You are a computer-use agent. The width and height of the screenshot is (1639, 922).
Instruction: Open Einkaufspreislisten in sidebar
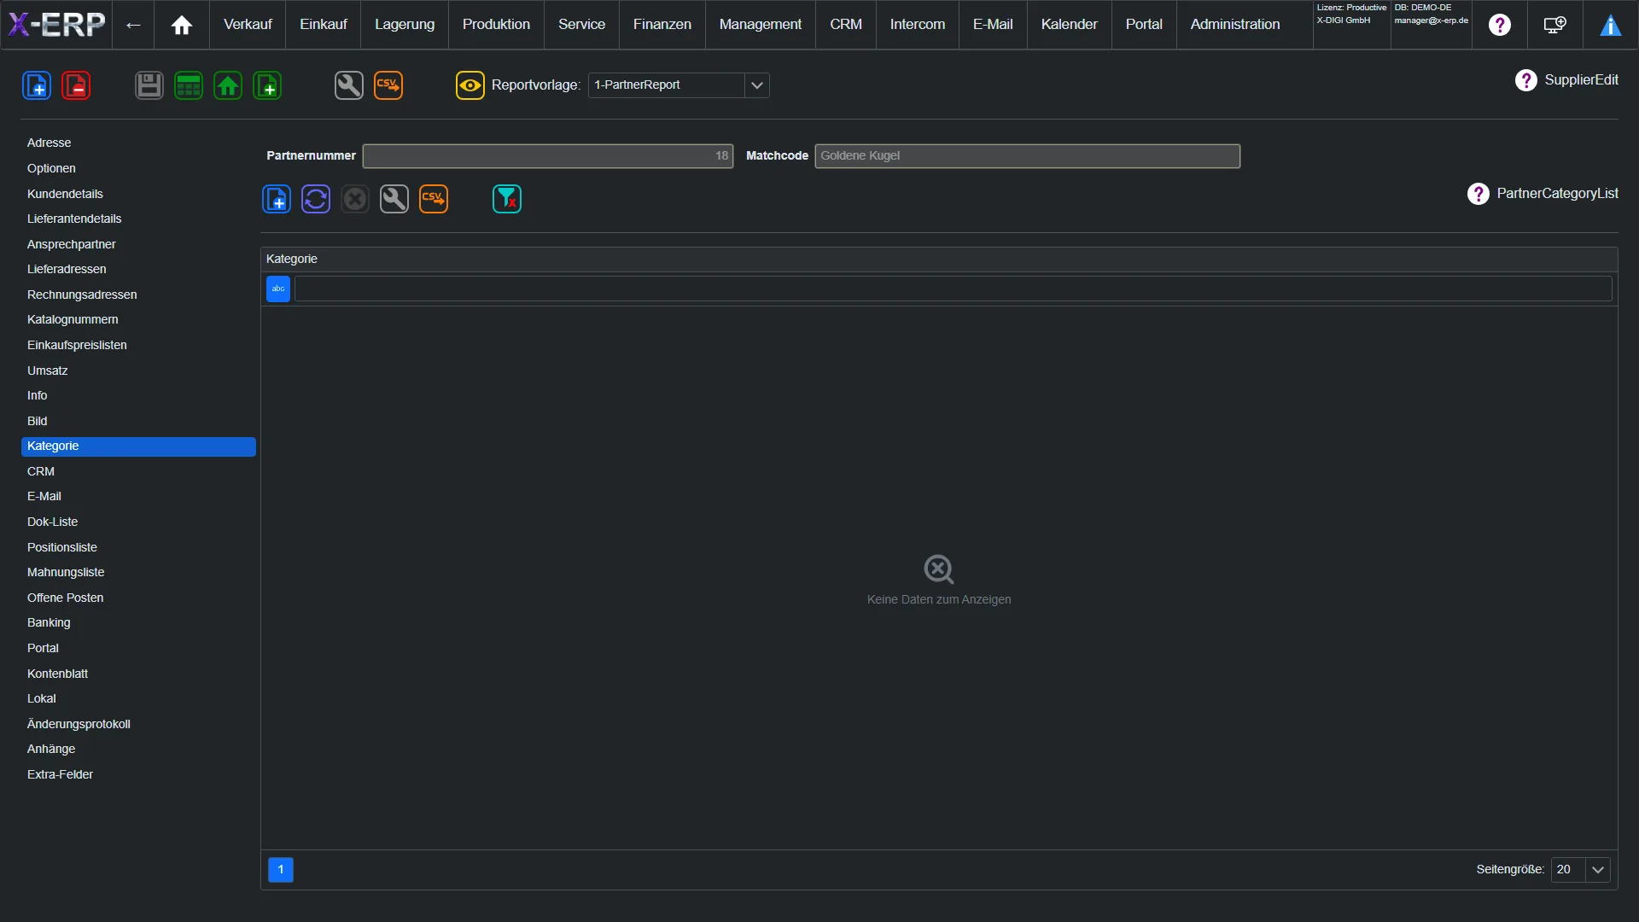(x=138, y=346)
